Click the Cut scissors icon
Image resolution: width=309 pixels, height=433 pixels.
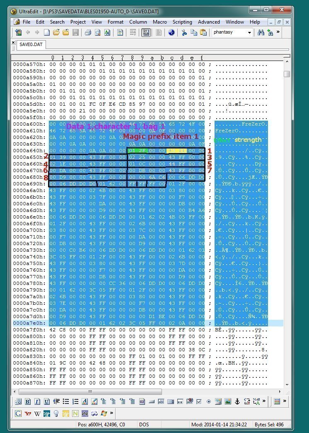tap(184, 33)
